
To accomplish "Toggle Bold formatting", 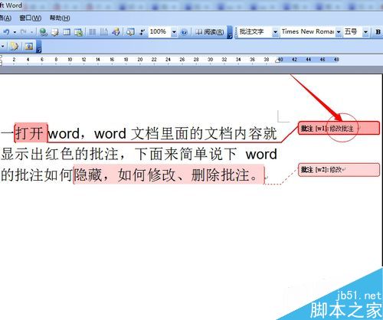I will click(378, 32).
